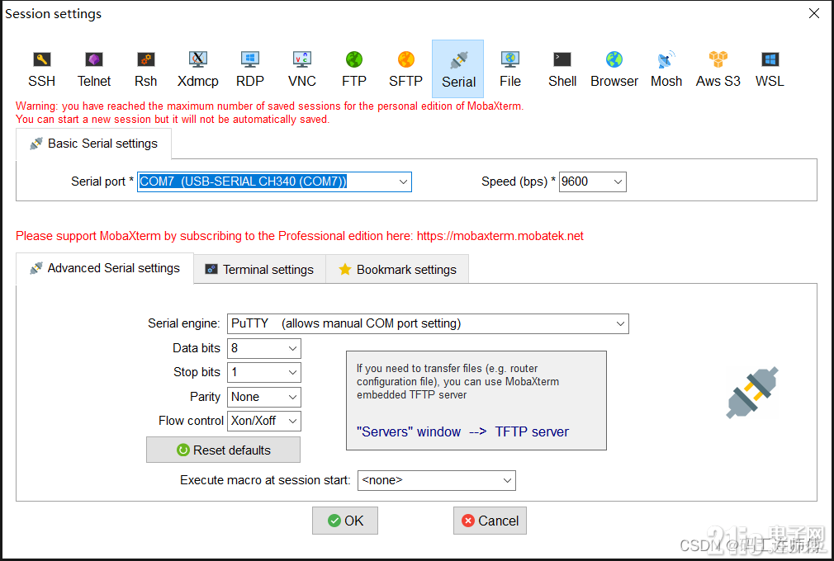The width and height of the screenshot is (834, 561).
Task: Open the Bookmark settings tab
Action: point(397,269)
